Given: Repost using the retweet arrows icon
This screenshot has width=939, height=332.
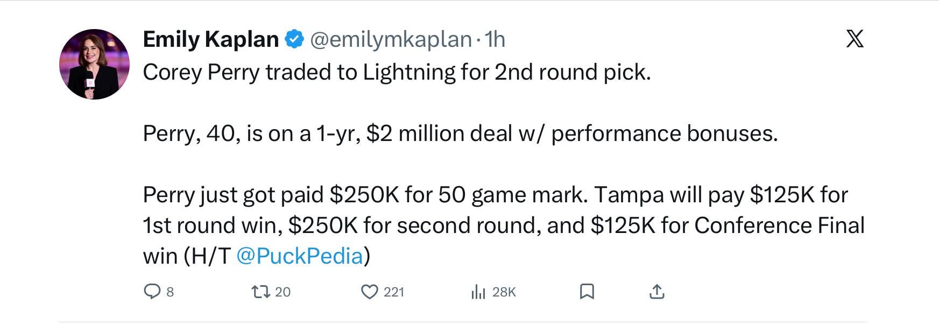Looking at the screenshot, I should [x=260, y=292].
